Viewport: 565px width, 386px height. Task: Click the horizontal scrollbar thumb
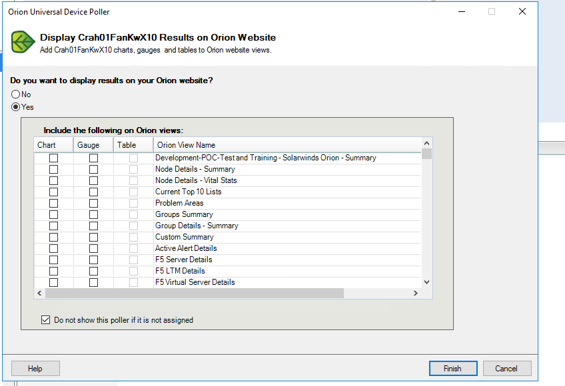195,293
